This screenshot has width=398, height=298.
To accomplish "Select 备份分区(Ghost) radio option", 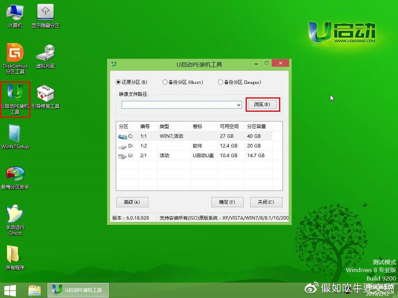I will [183, 82].
